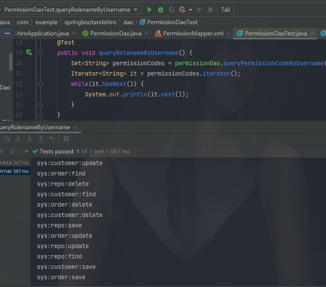The image size is (326, 287).
Task: Select the highlighted test result in tree
Action: click(x=14, y=171)
